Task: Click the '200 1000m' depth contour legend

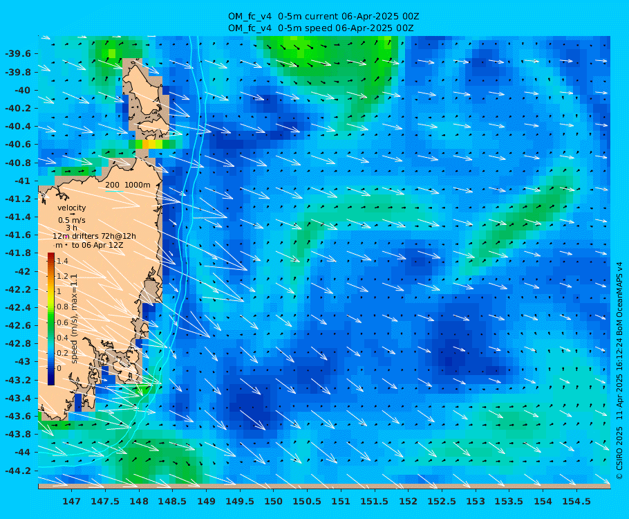Action: point(128,185)
